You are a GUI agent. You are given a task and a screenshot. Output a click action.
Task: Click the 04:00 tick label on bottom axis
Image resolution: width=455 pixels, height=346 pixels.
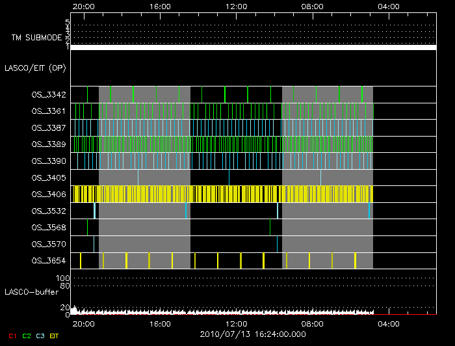tap(389, 323)
